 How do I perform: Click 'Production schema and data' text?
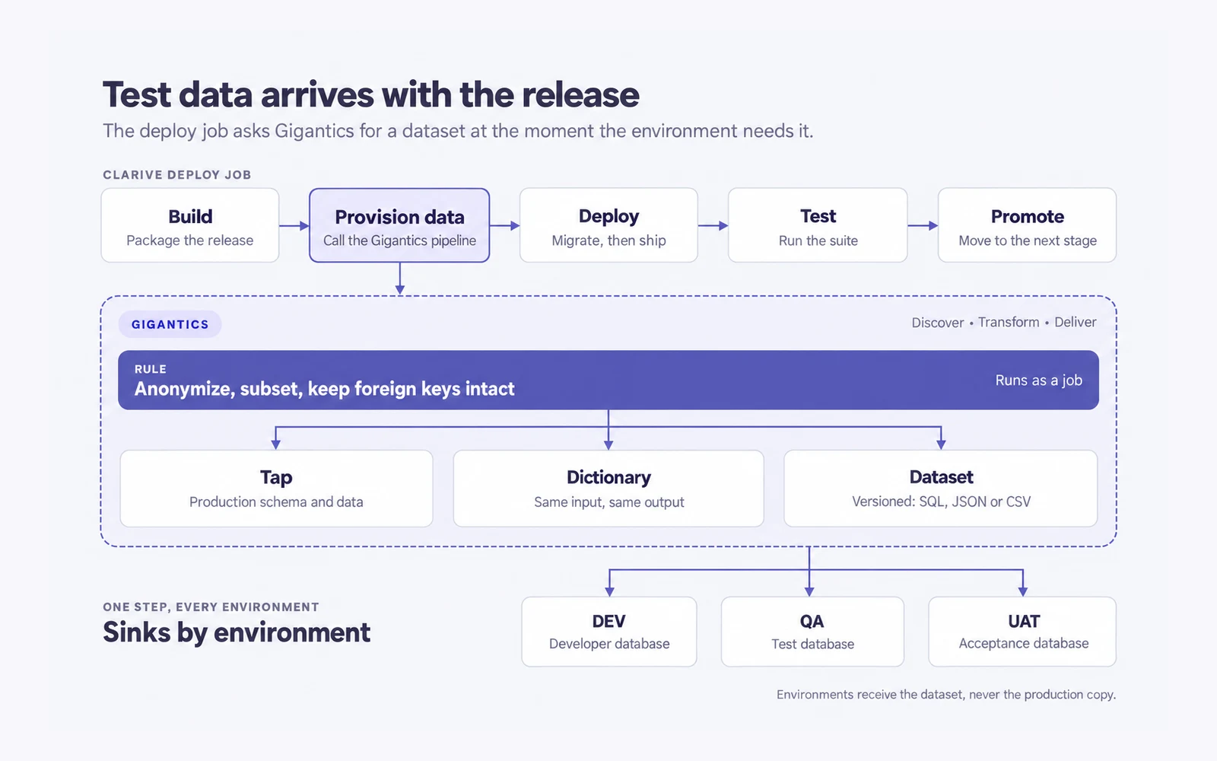(x=276, y=501)
